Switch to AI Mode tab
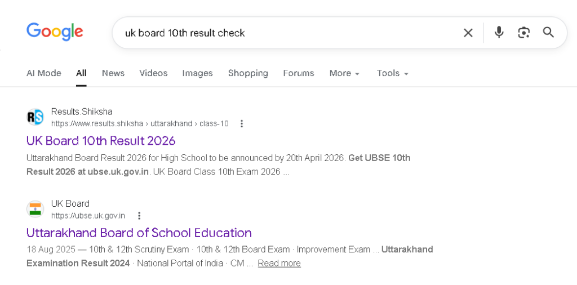577x285 pixels. click(43, 73)
